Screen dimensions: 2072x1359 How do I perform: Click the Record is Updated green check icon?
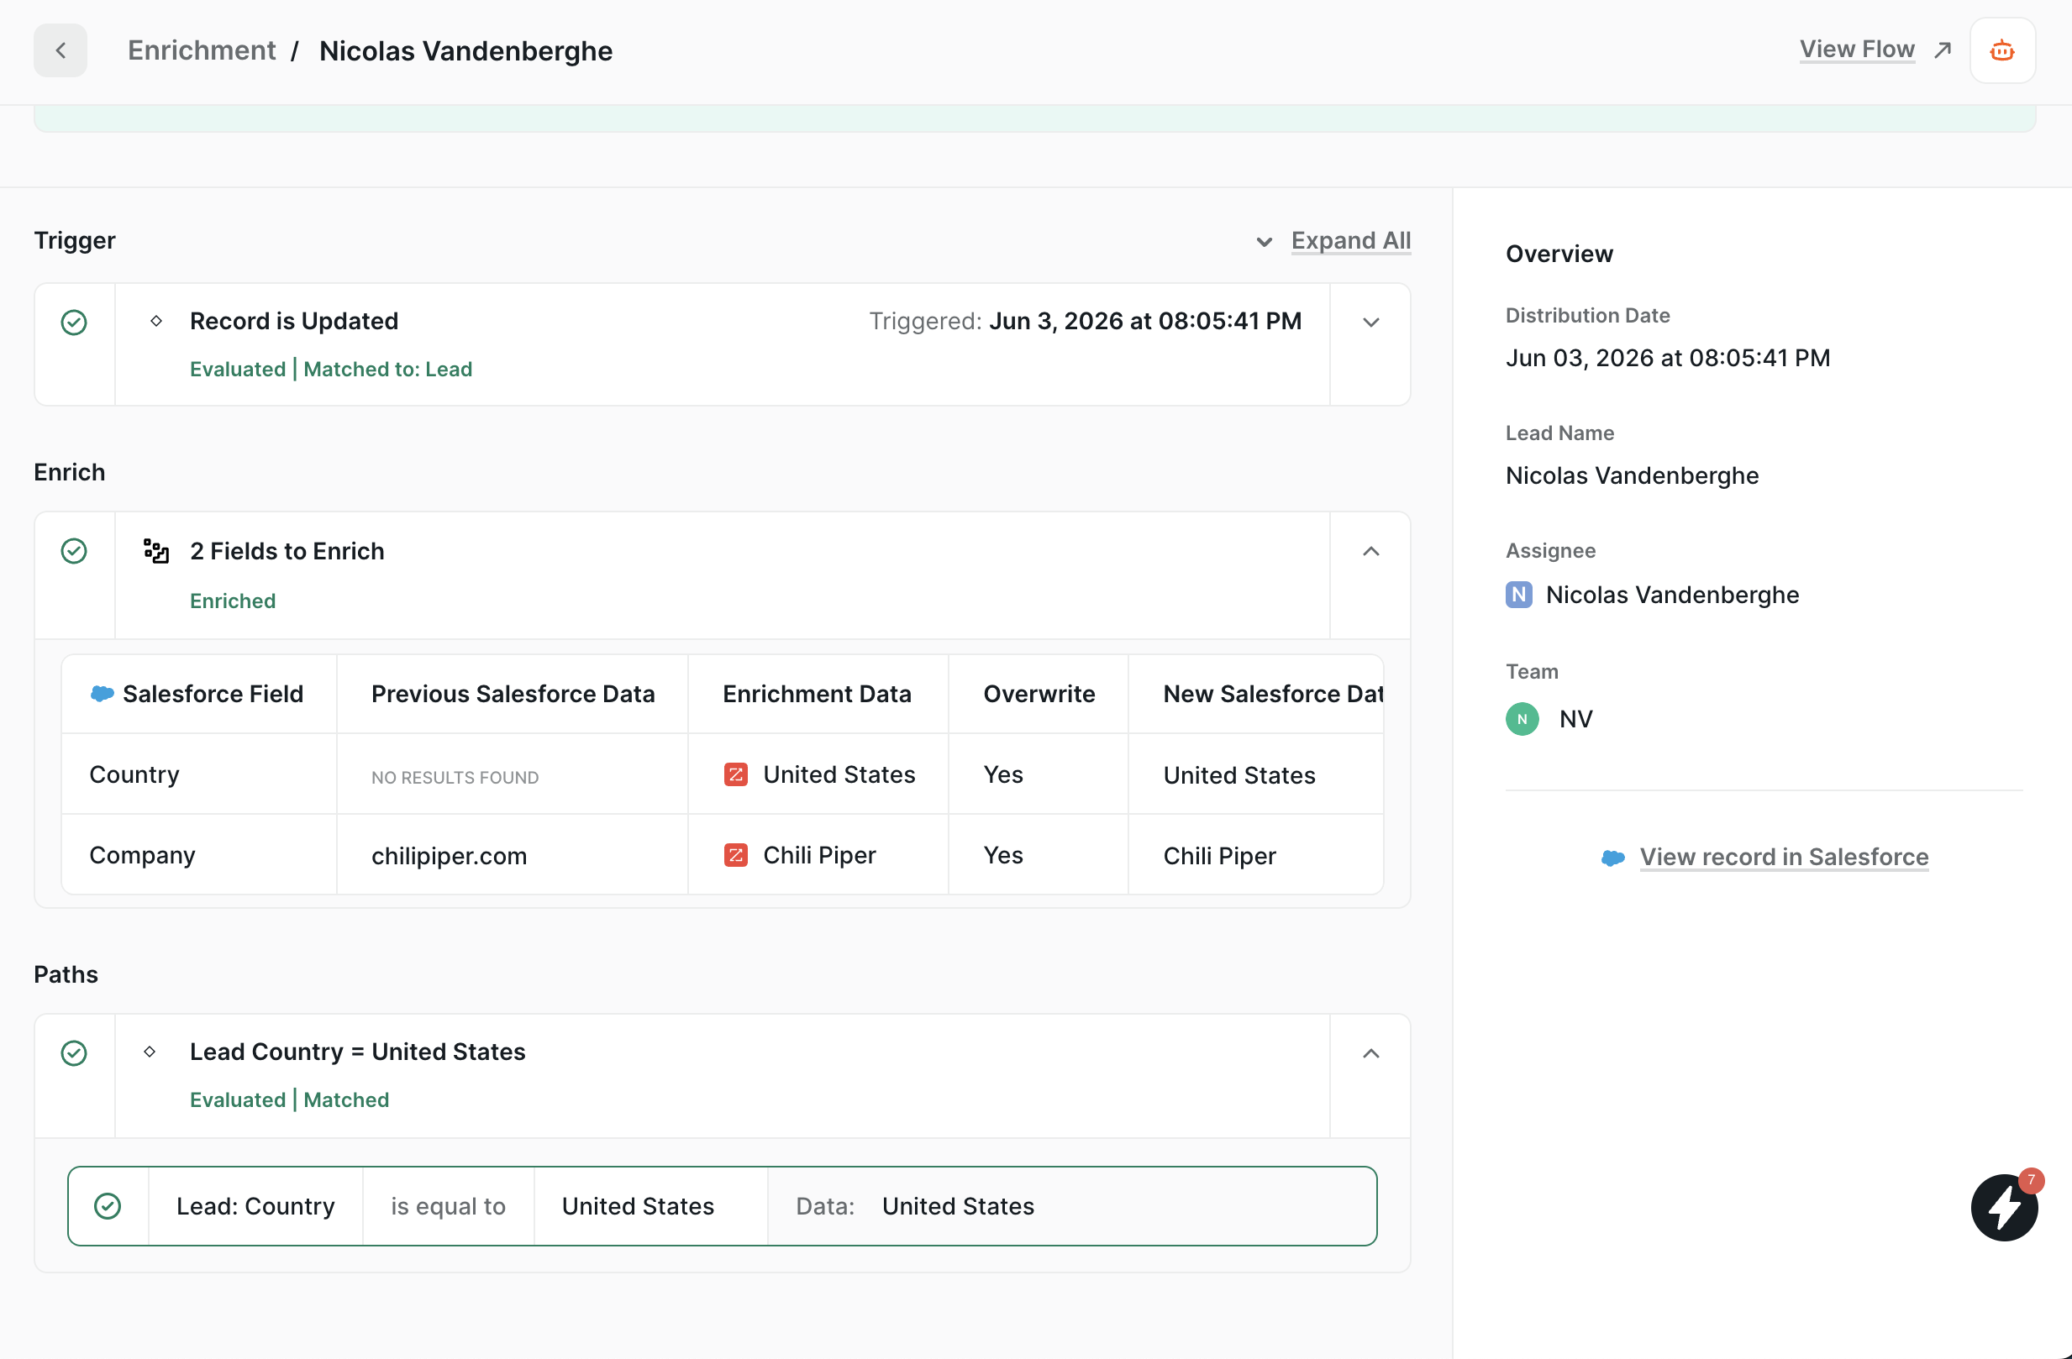point(74,323)
